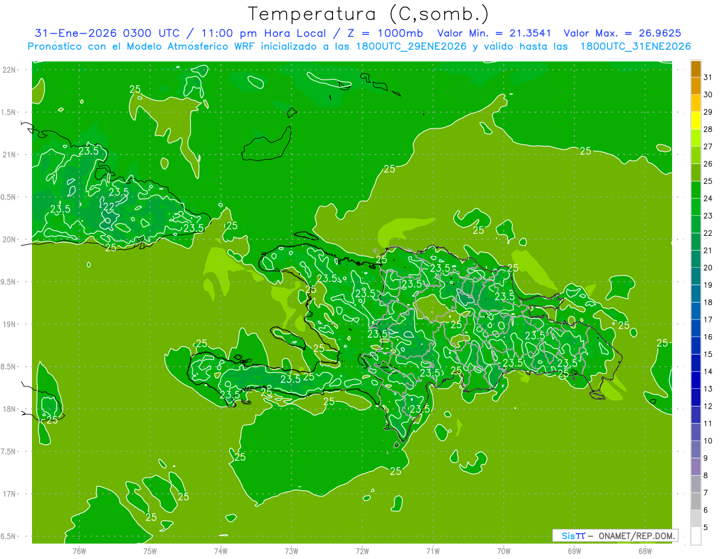Click the 21N latitude axis label
Screen dimensions: 724x559
[x=10, y=154]
